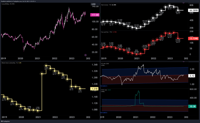The height and width of the screenshot is (123, 200).
Task: Click the 800.00 P/FCF axis label
Action: [193, 89]
